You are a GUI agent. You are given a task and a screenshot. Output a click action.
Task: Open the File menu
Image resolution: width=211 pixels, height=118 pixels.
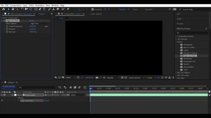pyautogui.click(x=2, y=6)
